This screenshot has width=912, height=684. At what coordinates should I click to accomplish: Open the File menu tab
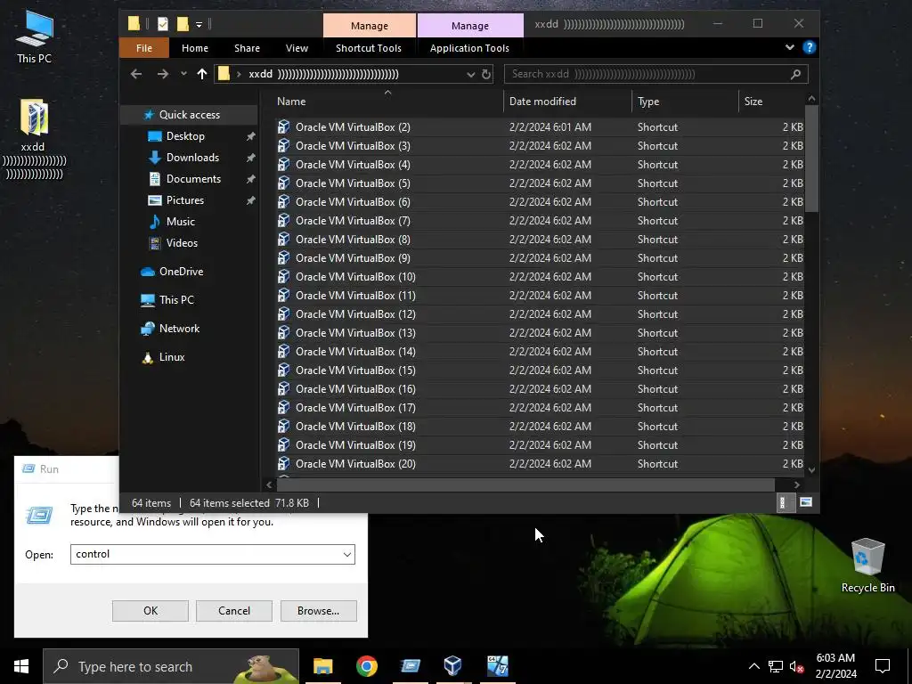[143, 48]
